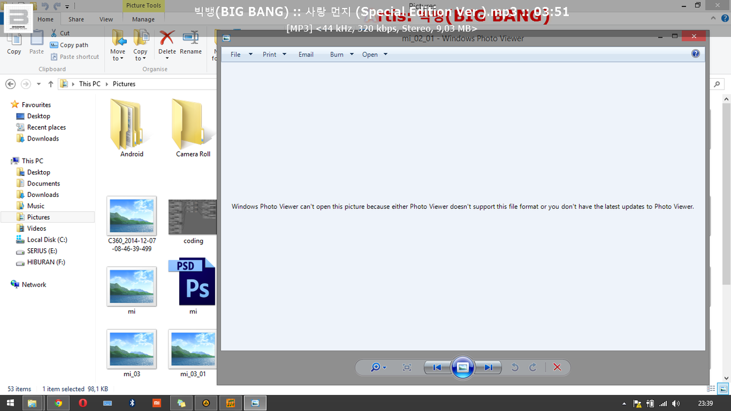Select the Camera Roll folder
The height and width of the screenshot is (411, 731).
[x=193, y=128]
